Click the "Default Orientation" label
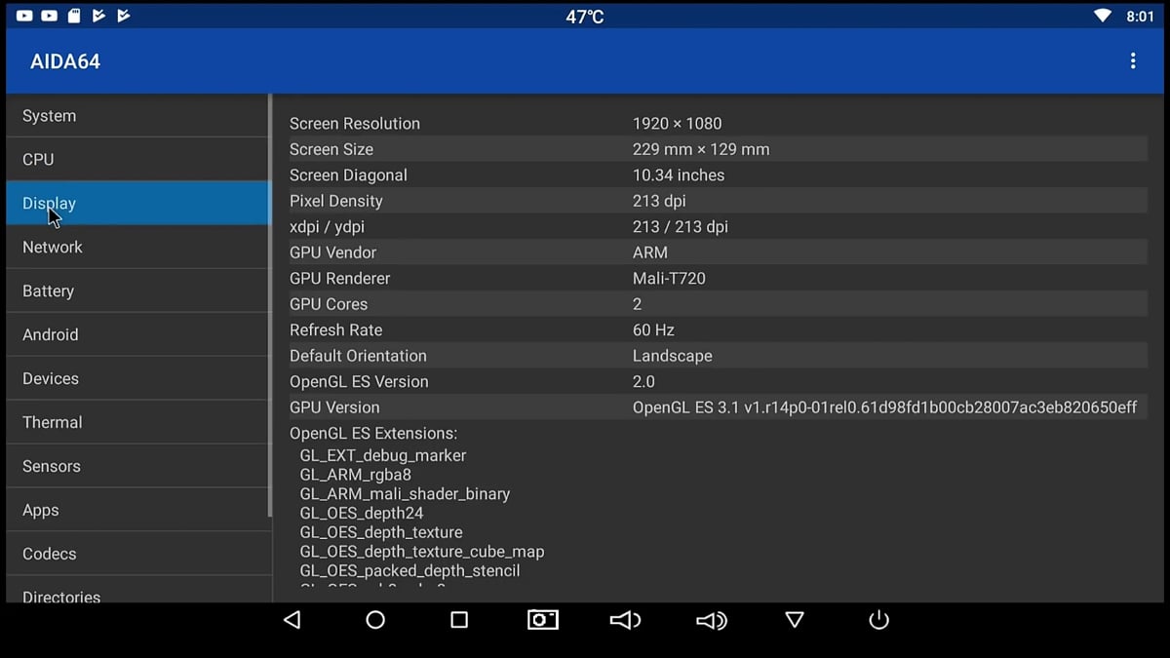1170x658 pixels. click(x=358, y=356)
